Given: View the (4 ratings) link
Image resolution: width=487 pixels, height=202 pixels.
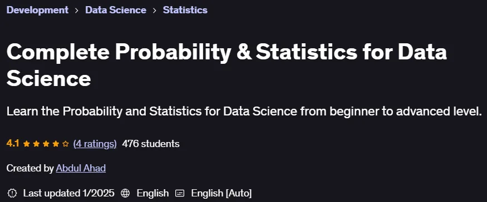Looking at the screenshot, I should point(95,144).
